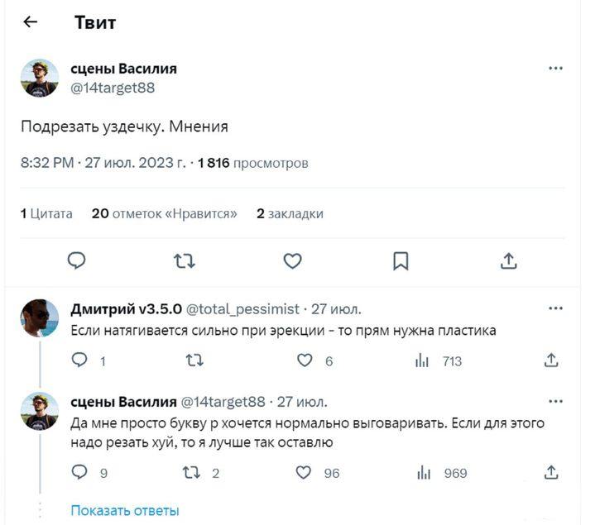Share Дмитрий's reply
This screenshot has width=600, height=525.
coord(550,360)
